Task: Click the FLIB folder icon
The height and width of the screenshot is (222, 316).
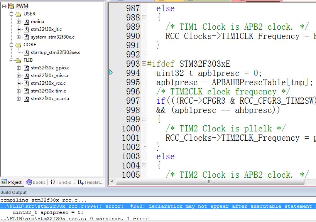Action: coord(19,60)
